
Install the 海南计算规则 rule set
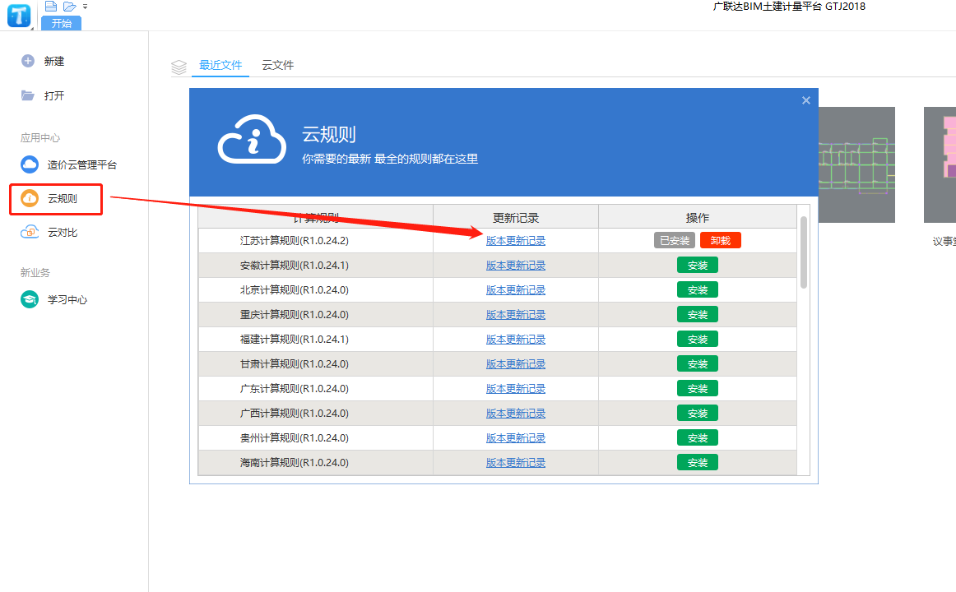click(x=698, y=462)
